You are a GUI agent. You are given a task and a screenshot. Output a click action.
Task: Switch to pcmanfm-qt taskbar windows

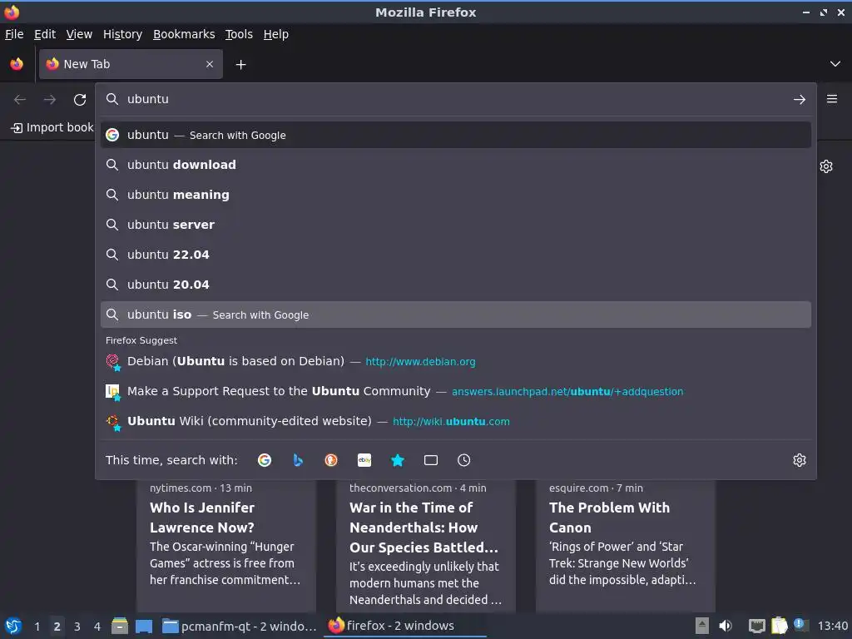tap(240, 626)
